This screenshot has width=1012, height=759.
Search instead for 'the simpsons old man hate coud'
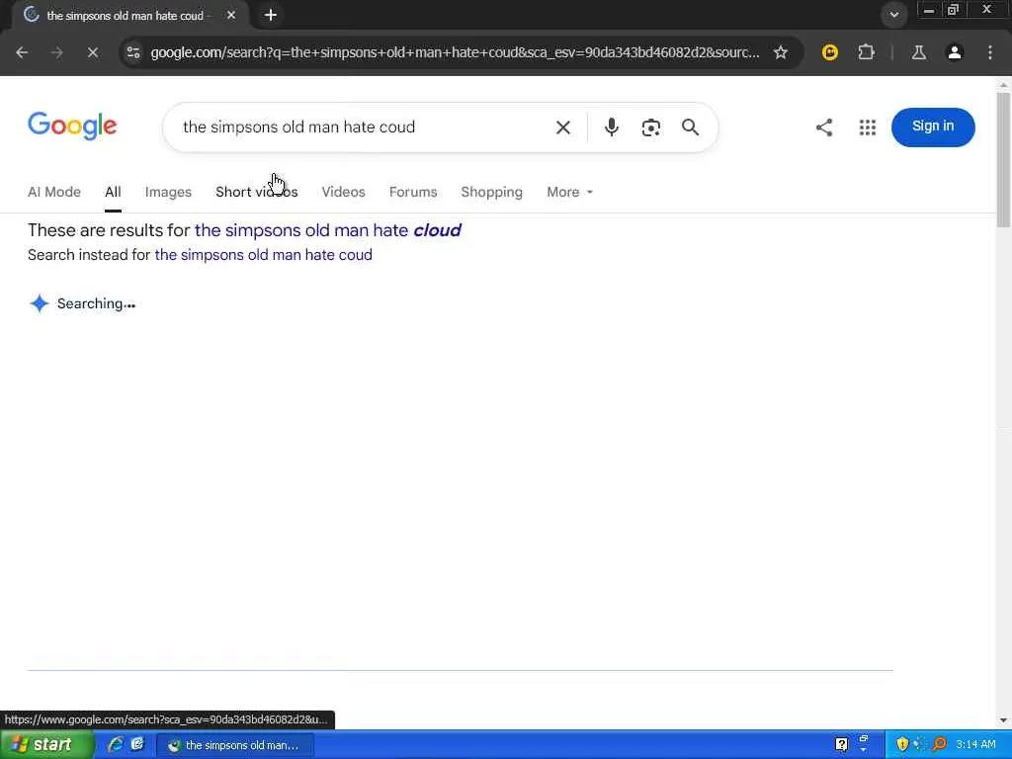263,255
